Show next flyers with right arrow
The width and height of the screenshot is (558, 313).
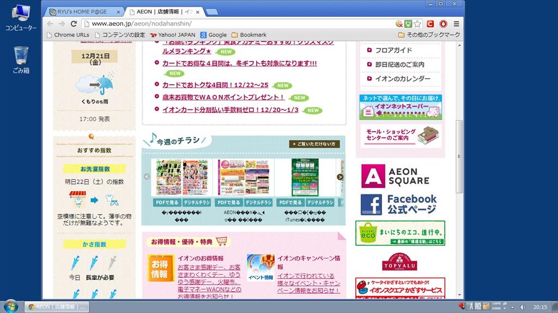[340, 177]
